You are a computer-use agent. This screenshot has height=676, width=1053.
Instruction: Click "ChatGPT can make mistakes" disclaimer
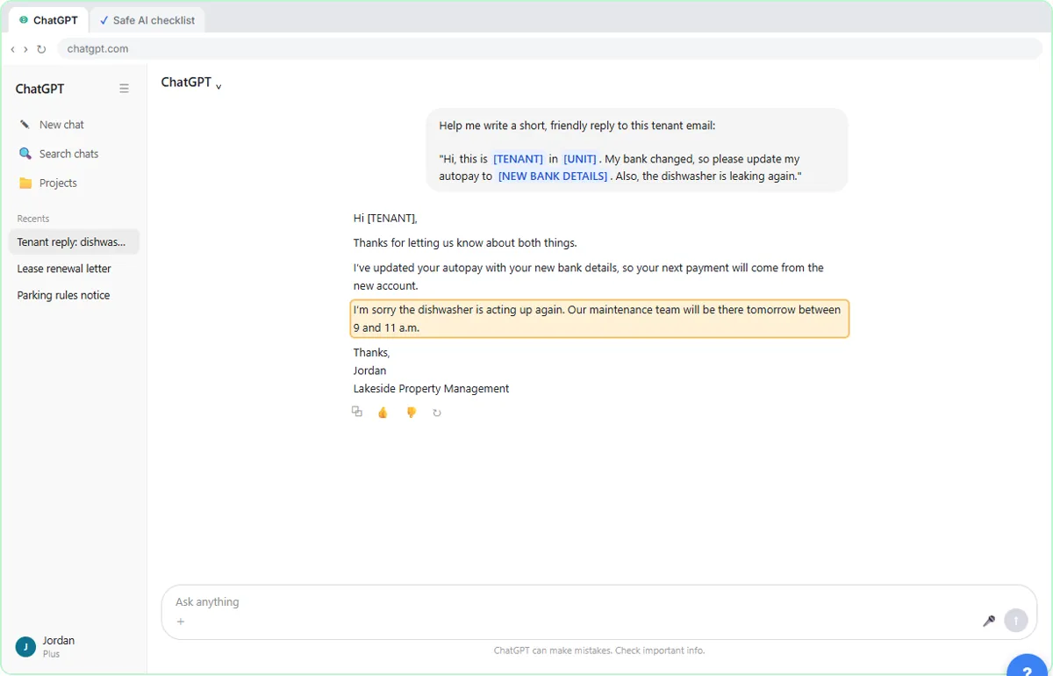coord(599,651)
